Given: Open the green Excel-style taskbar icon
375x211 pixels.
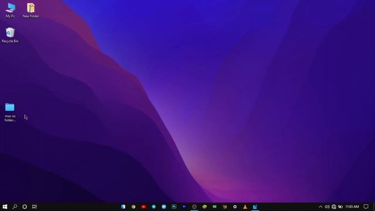Looking at the screenshot, I should point(214,207).
